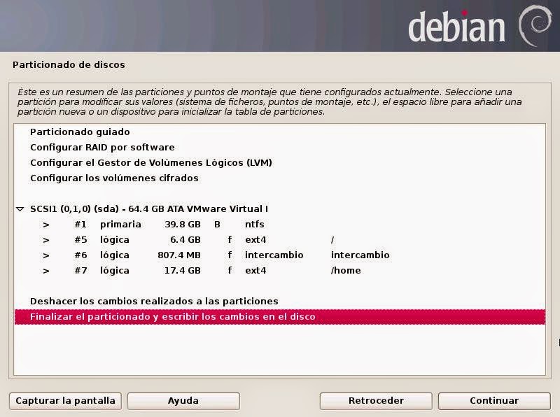
Task: Select the partition mounted at /home
Action: coord(210,270)
